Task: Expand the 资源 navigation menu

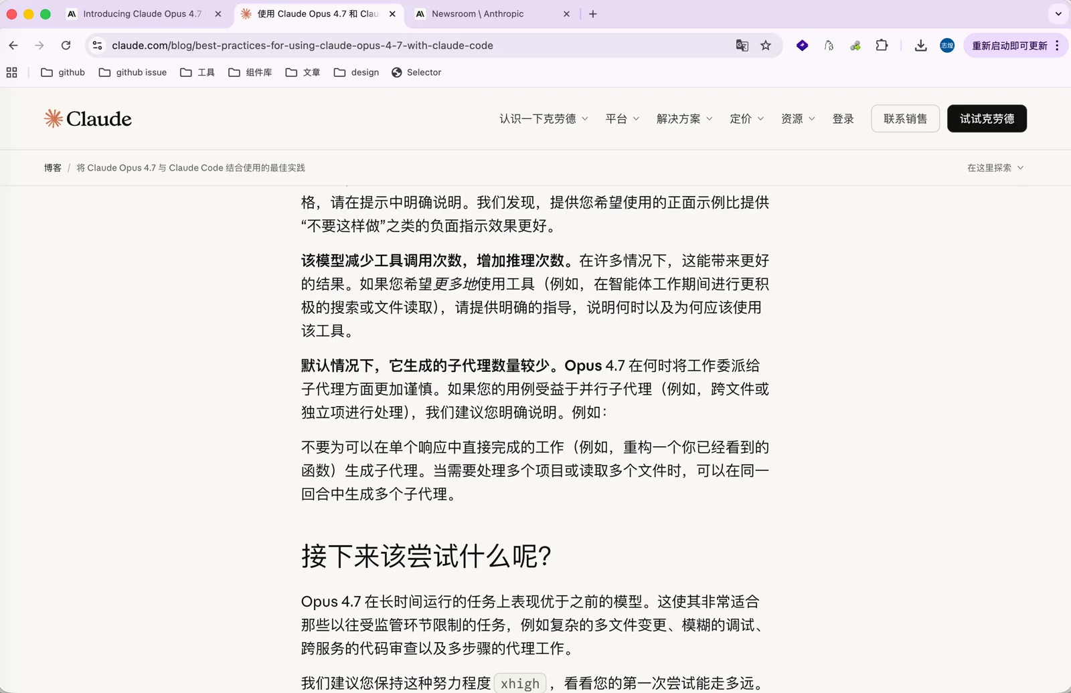Action: tap(798, 118)
